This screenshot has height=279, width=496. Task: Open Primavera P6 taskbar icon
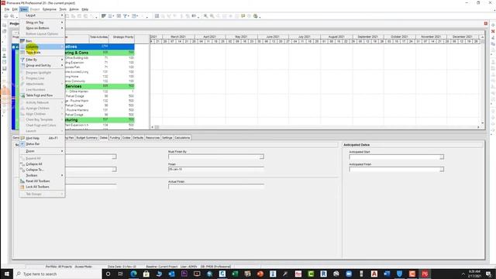pyautogui.click(x=425, y=274)
